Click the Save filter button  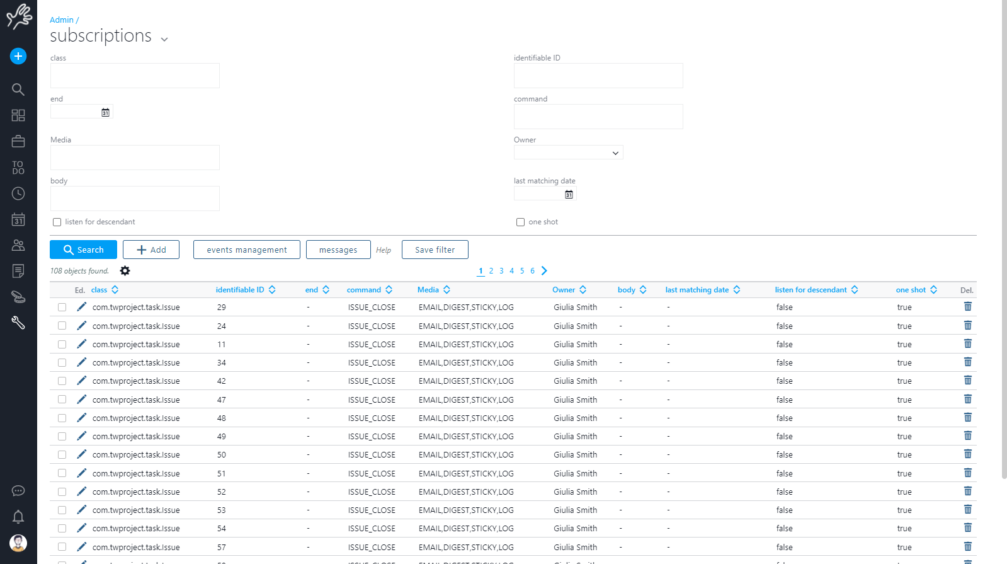(x=435, y=250)
